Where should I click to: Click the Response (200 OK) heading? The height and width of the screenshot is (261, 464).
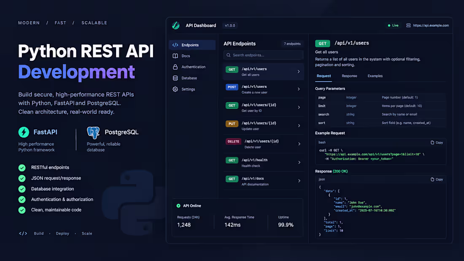click(331, 171)
